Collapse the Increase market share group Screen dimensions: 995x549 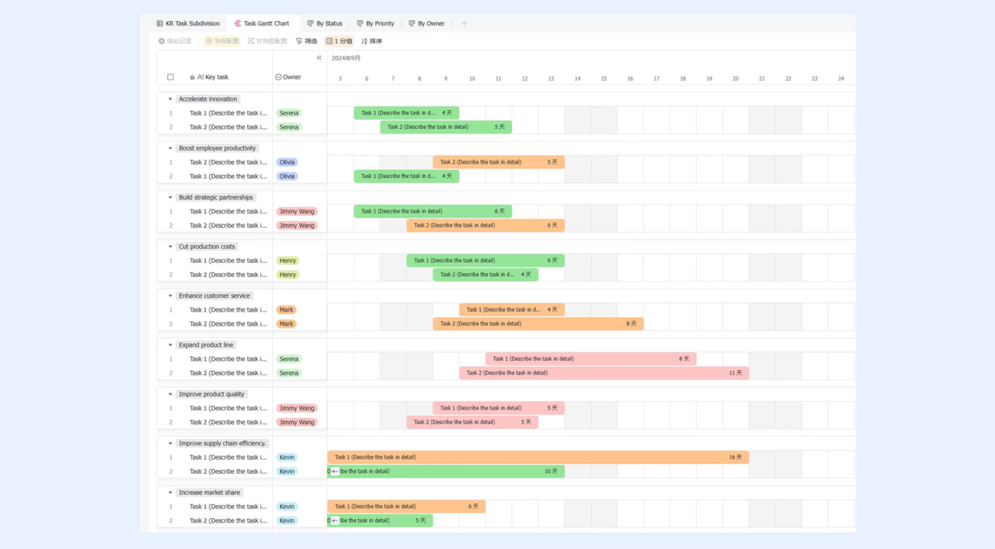point(170,493)
